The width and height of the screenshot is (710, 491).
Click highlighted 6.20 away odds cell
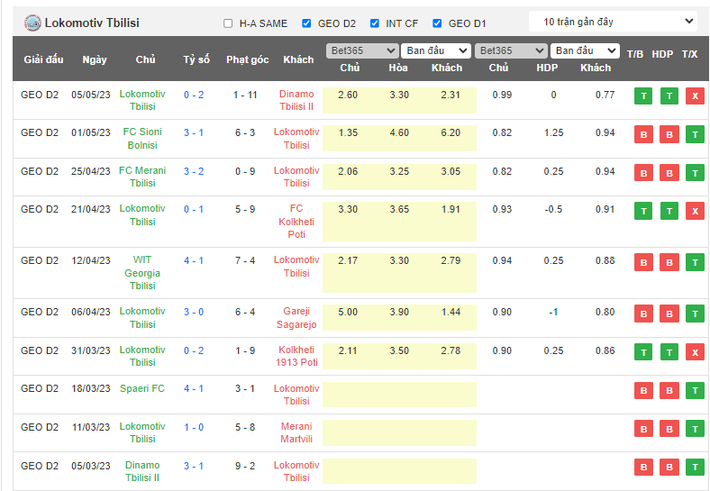pos(451,132)
